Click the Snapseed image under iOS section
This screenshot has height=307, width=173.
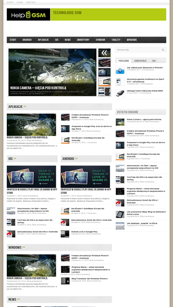31,177
